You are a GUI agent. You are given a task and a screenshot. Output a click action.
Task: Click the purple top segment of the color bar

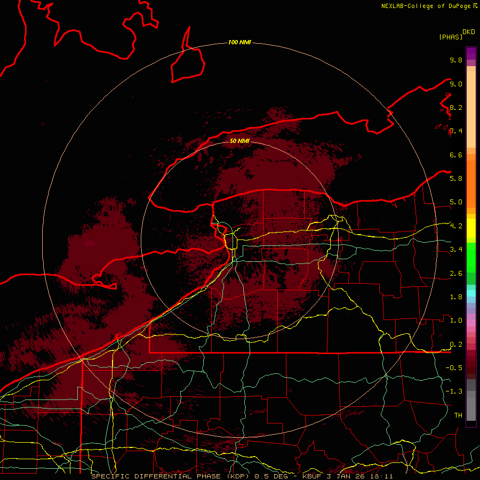tap(471, 53)
